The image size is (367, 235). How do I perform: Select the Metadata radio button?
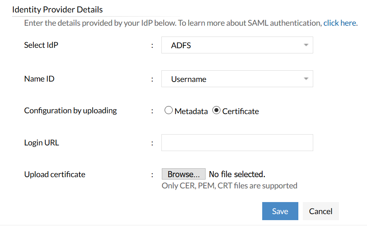(x=169, y=111)
